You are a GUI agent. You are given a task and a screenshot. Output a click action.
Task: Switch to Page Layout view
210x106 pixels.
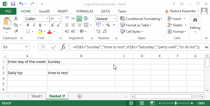click(x=142, y=103)
